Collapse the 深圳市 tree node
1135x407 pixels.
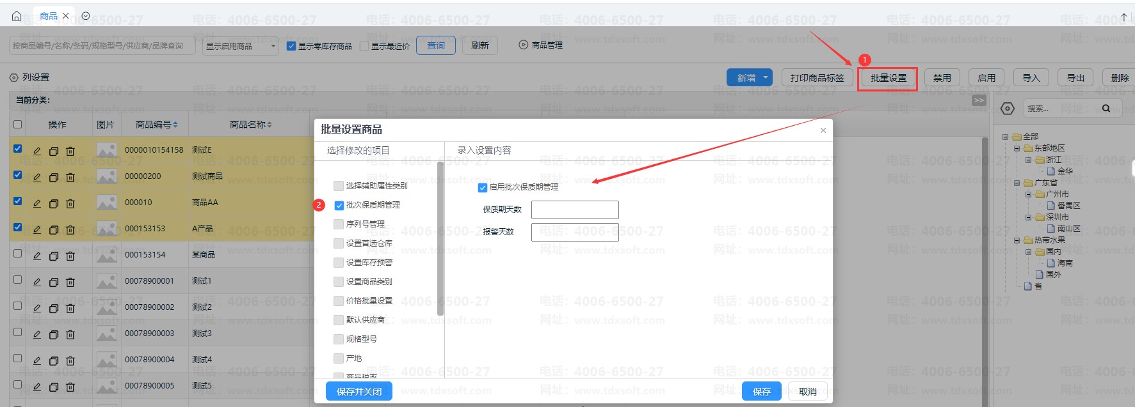1029,217
